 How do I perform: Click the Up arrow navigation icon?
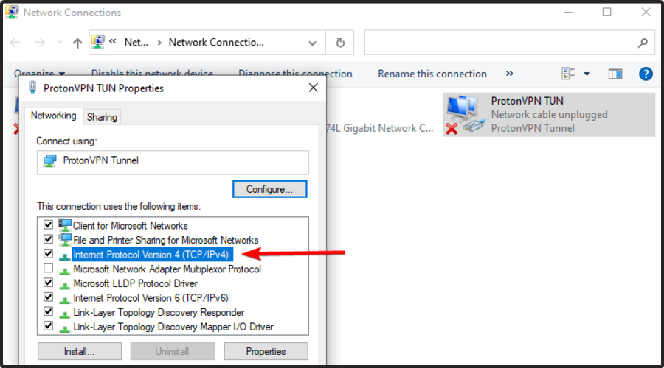click(x=77, y=43)
